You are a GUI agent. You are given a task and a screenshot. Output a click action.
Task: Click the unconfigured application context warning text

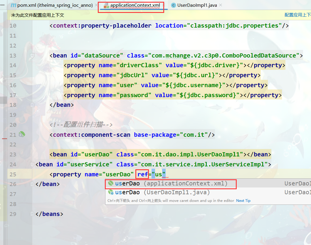(38, 15)
